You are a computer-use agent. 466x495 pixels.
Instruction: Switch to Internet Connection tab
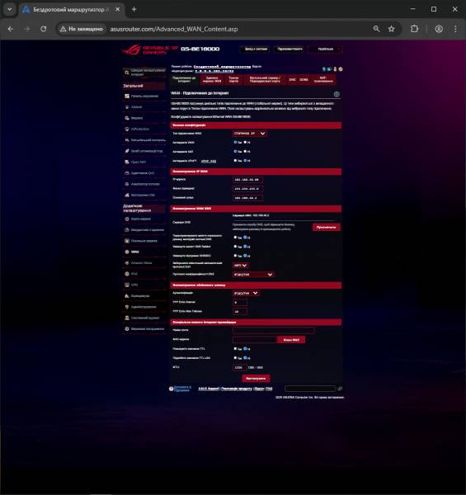pyautogui.click(x=184, y=79)
